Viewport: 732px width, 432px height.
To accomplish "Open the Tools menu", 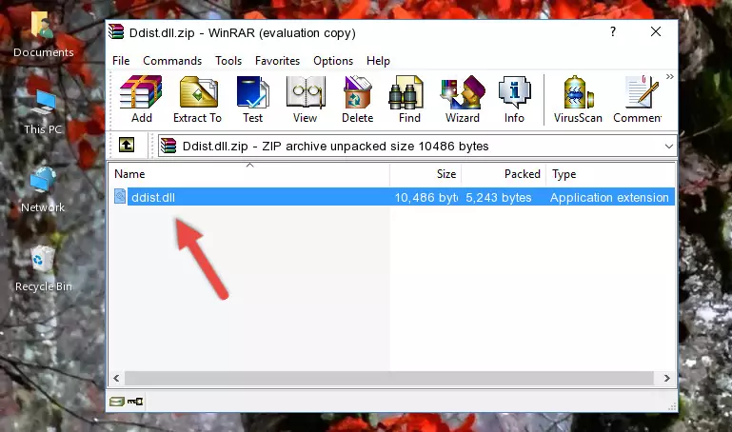I will (x=228, y=61).
